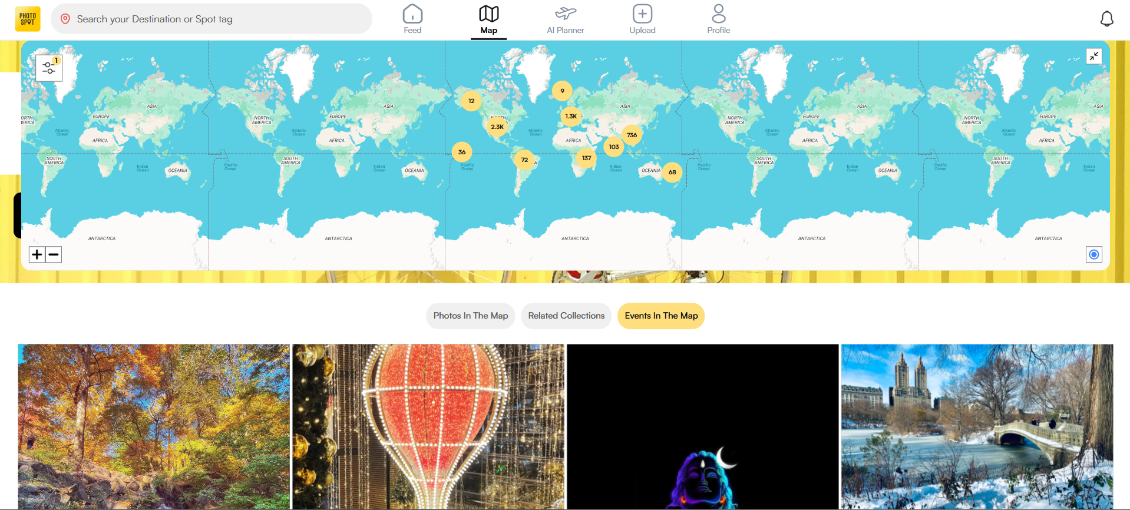
Task: Open the AI Planner section
Action: tap(566, 19)
